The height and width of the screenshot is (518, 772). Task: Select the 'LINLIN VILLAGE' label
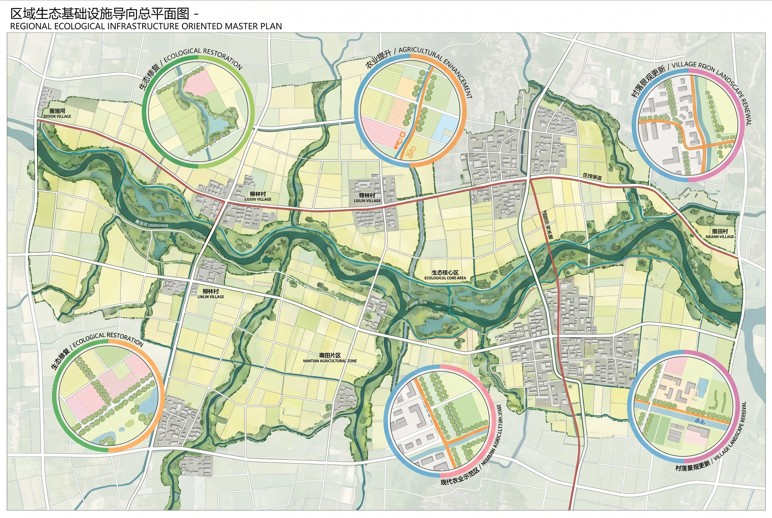[x=211, y=297]
